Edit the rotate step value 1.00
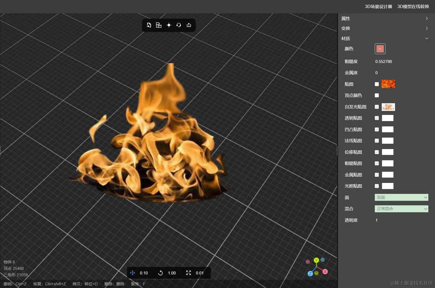This screenshot has width=435, height=288. point(172,273)
